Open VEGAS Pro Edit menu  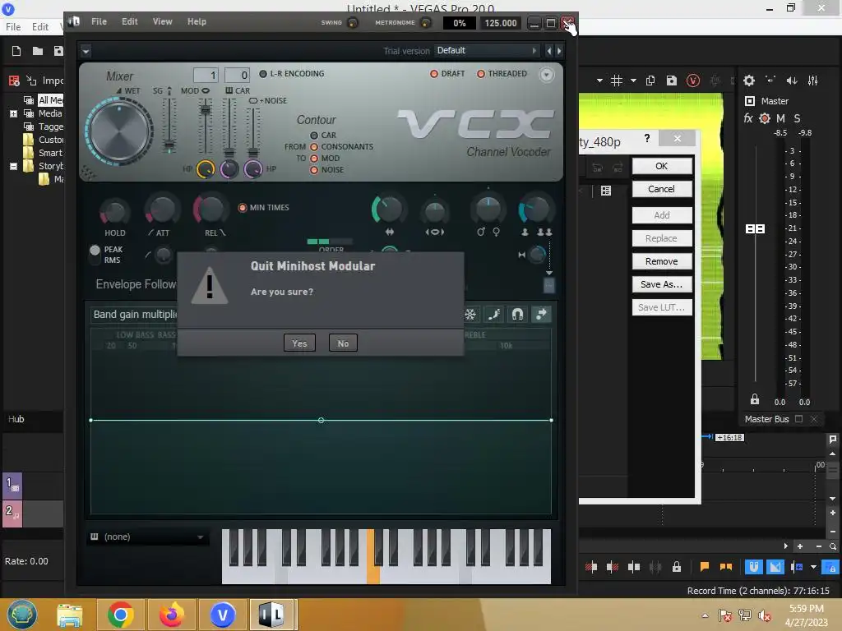pyautogui.click(x=40, y=27)
